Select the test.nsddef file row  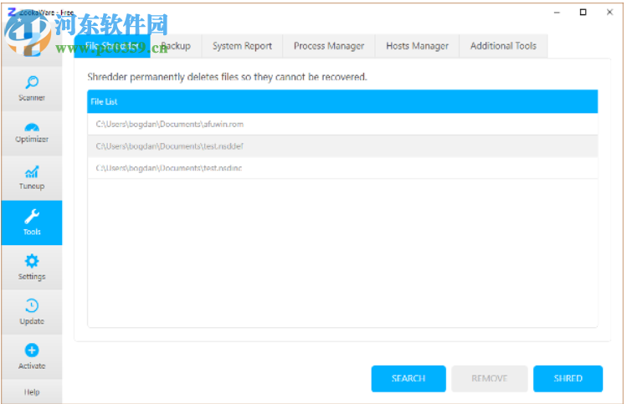[x=342, y=146]
